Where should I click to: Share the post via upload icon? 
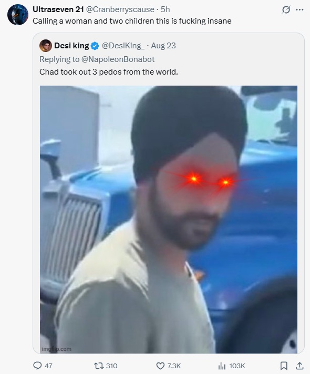pyautogui.click(x=299, y=366)
